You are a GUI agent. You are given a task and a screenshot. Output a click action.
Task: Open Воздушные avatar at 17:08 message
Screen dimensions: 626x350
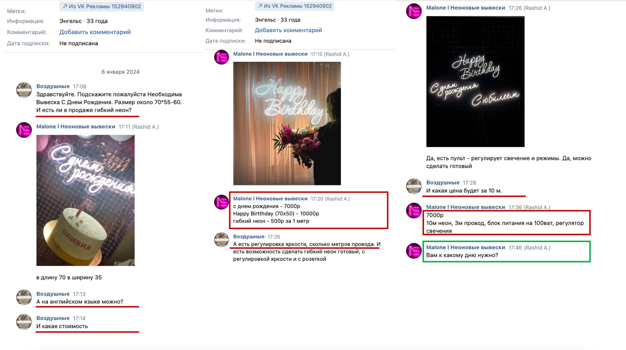(x=24, y=90)
